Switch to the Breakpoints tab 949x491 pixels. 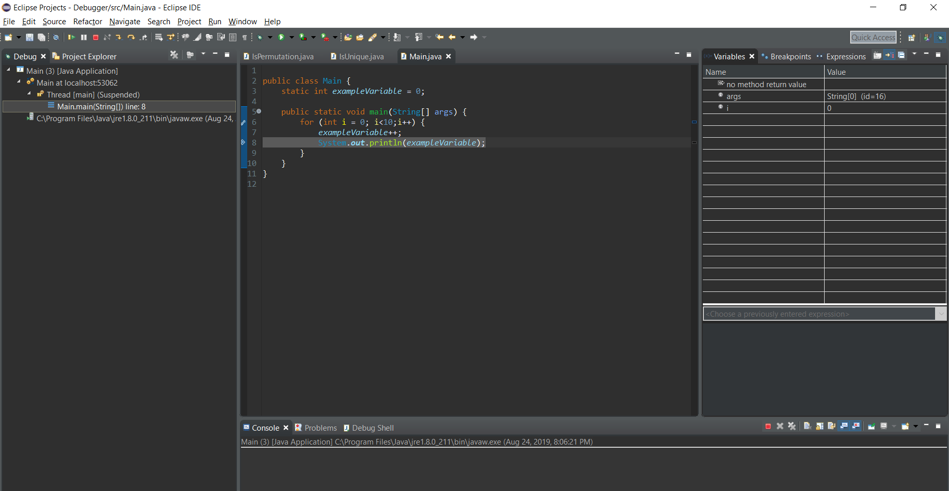786,56
